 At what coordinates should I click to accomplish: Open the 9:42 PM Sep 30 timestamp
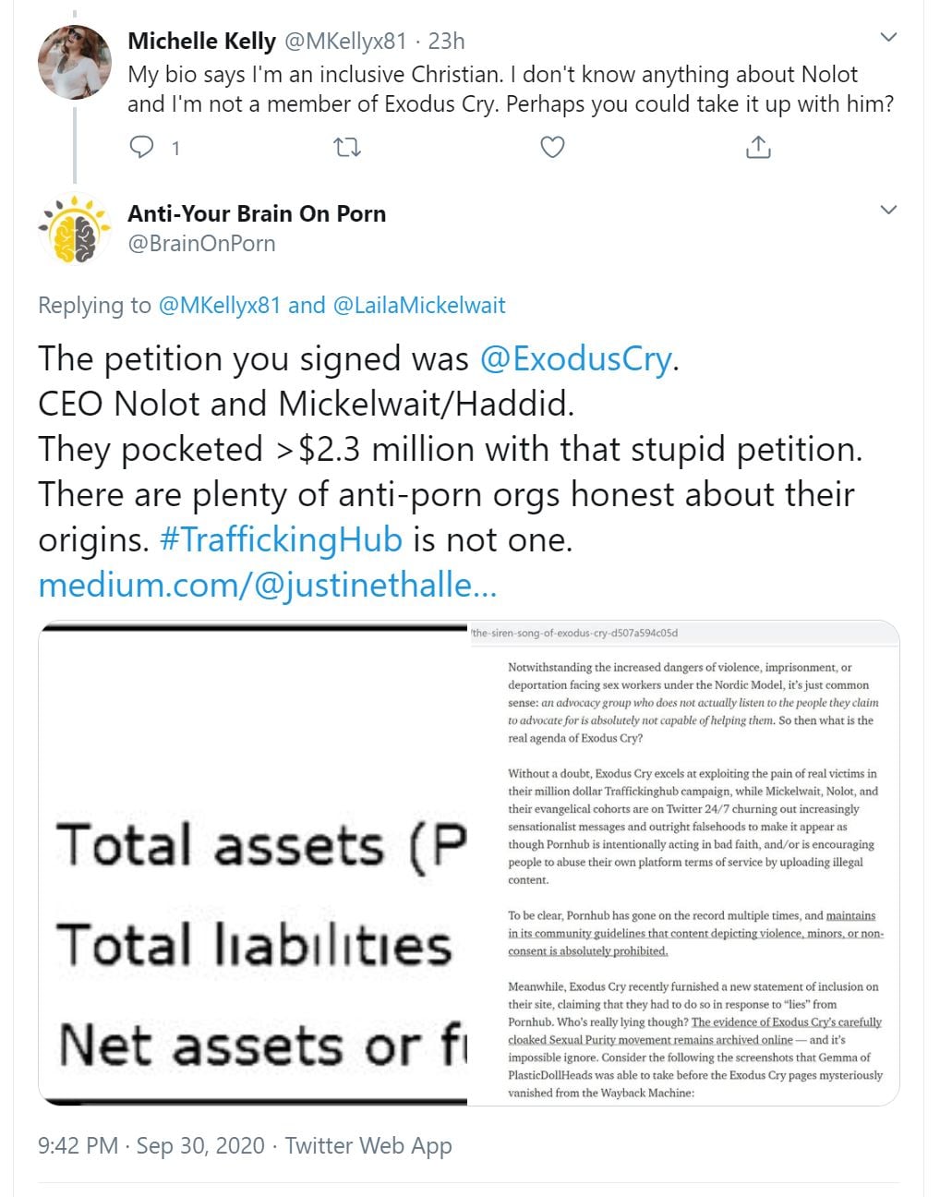pos(151,1145)
